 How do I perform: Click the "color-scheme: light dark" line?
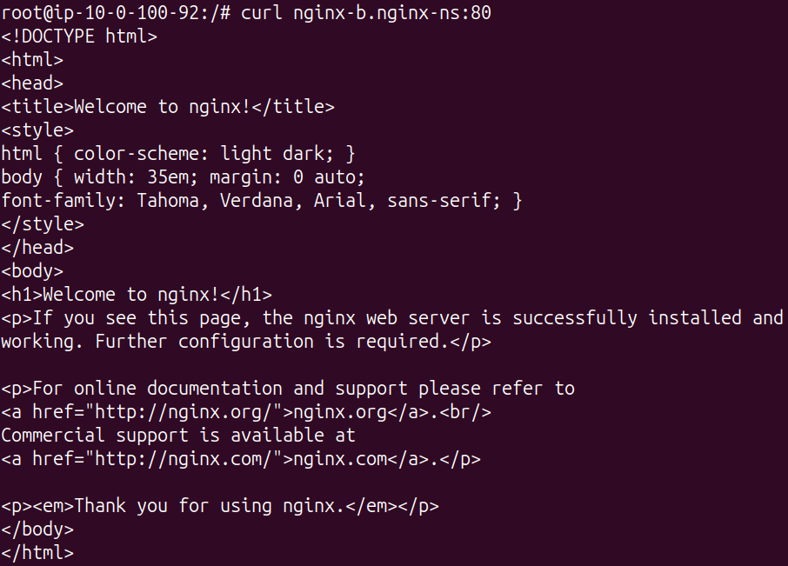click(178, 154)
